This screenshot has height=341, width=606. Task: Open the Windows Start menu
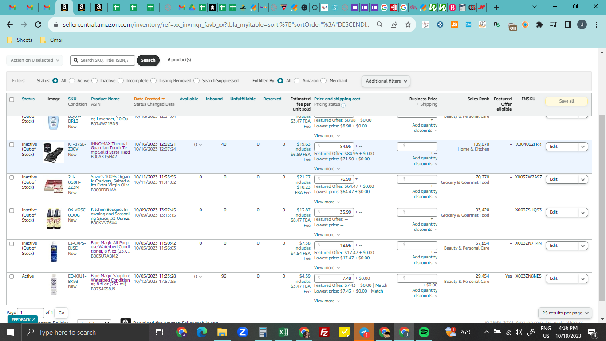(11, 332)
